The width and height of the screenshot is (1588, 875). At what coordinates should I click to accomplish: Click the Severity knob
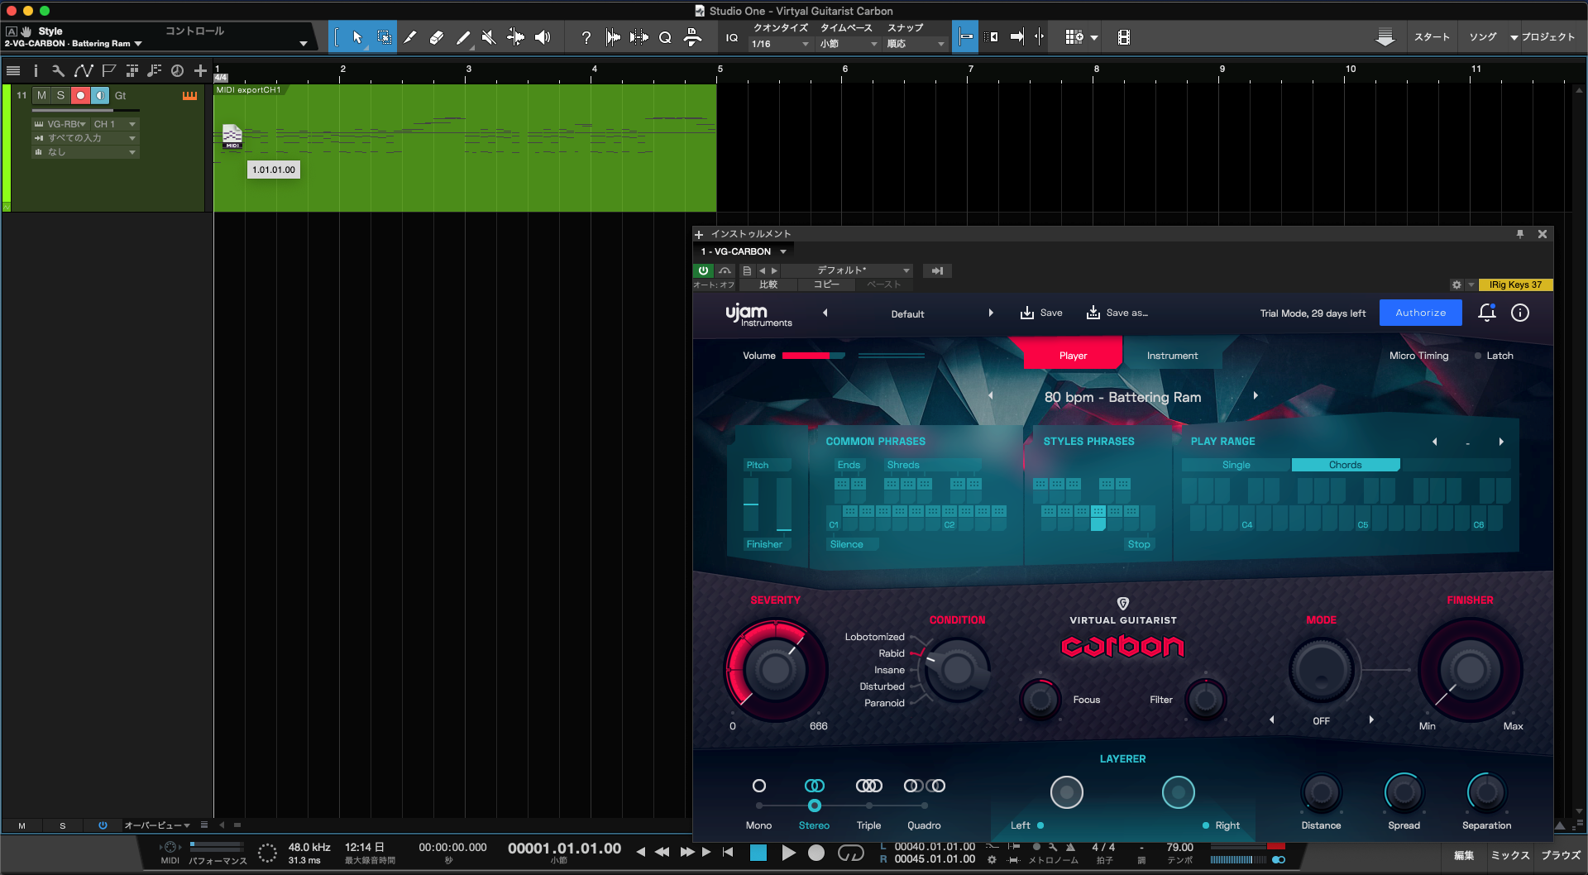coord(776,669)
